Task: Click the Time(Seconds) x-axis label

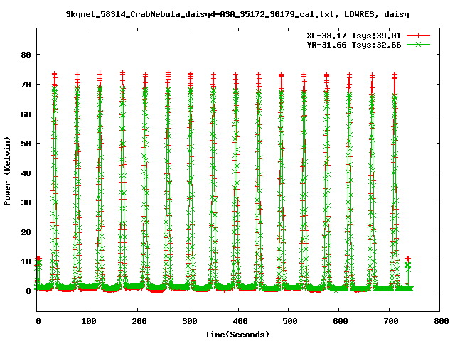Action: pos(237,335)
